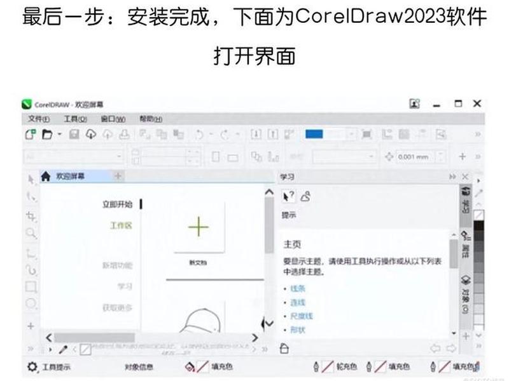Open the gear Tool Hints (工具提示) settings
509x381 pixels.
32,367
